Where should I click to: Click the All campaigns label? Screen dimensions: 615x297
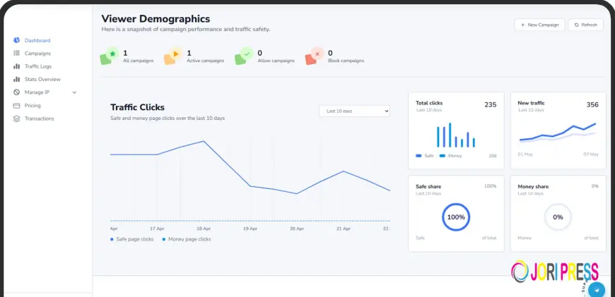click(138, 61)
